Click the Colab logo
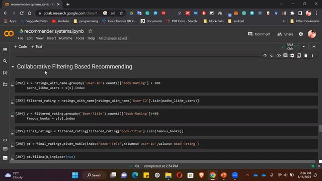The height and width of the screenshot is (181, 322). coord(9,34)
